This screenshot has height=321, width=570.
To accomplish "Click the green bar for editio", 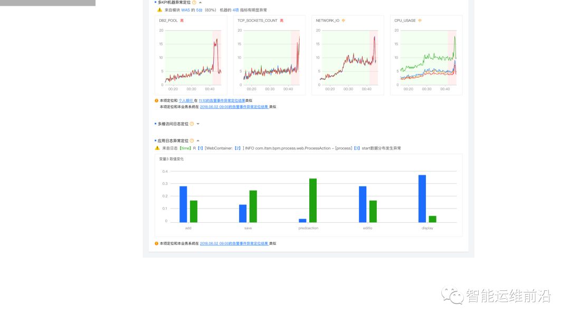I will 373,211.
